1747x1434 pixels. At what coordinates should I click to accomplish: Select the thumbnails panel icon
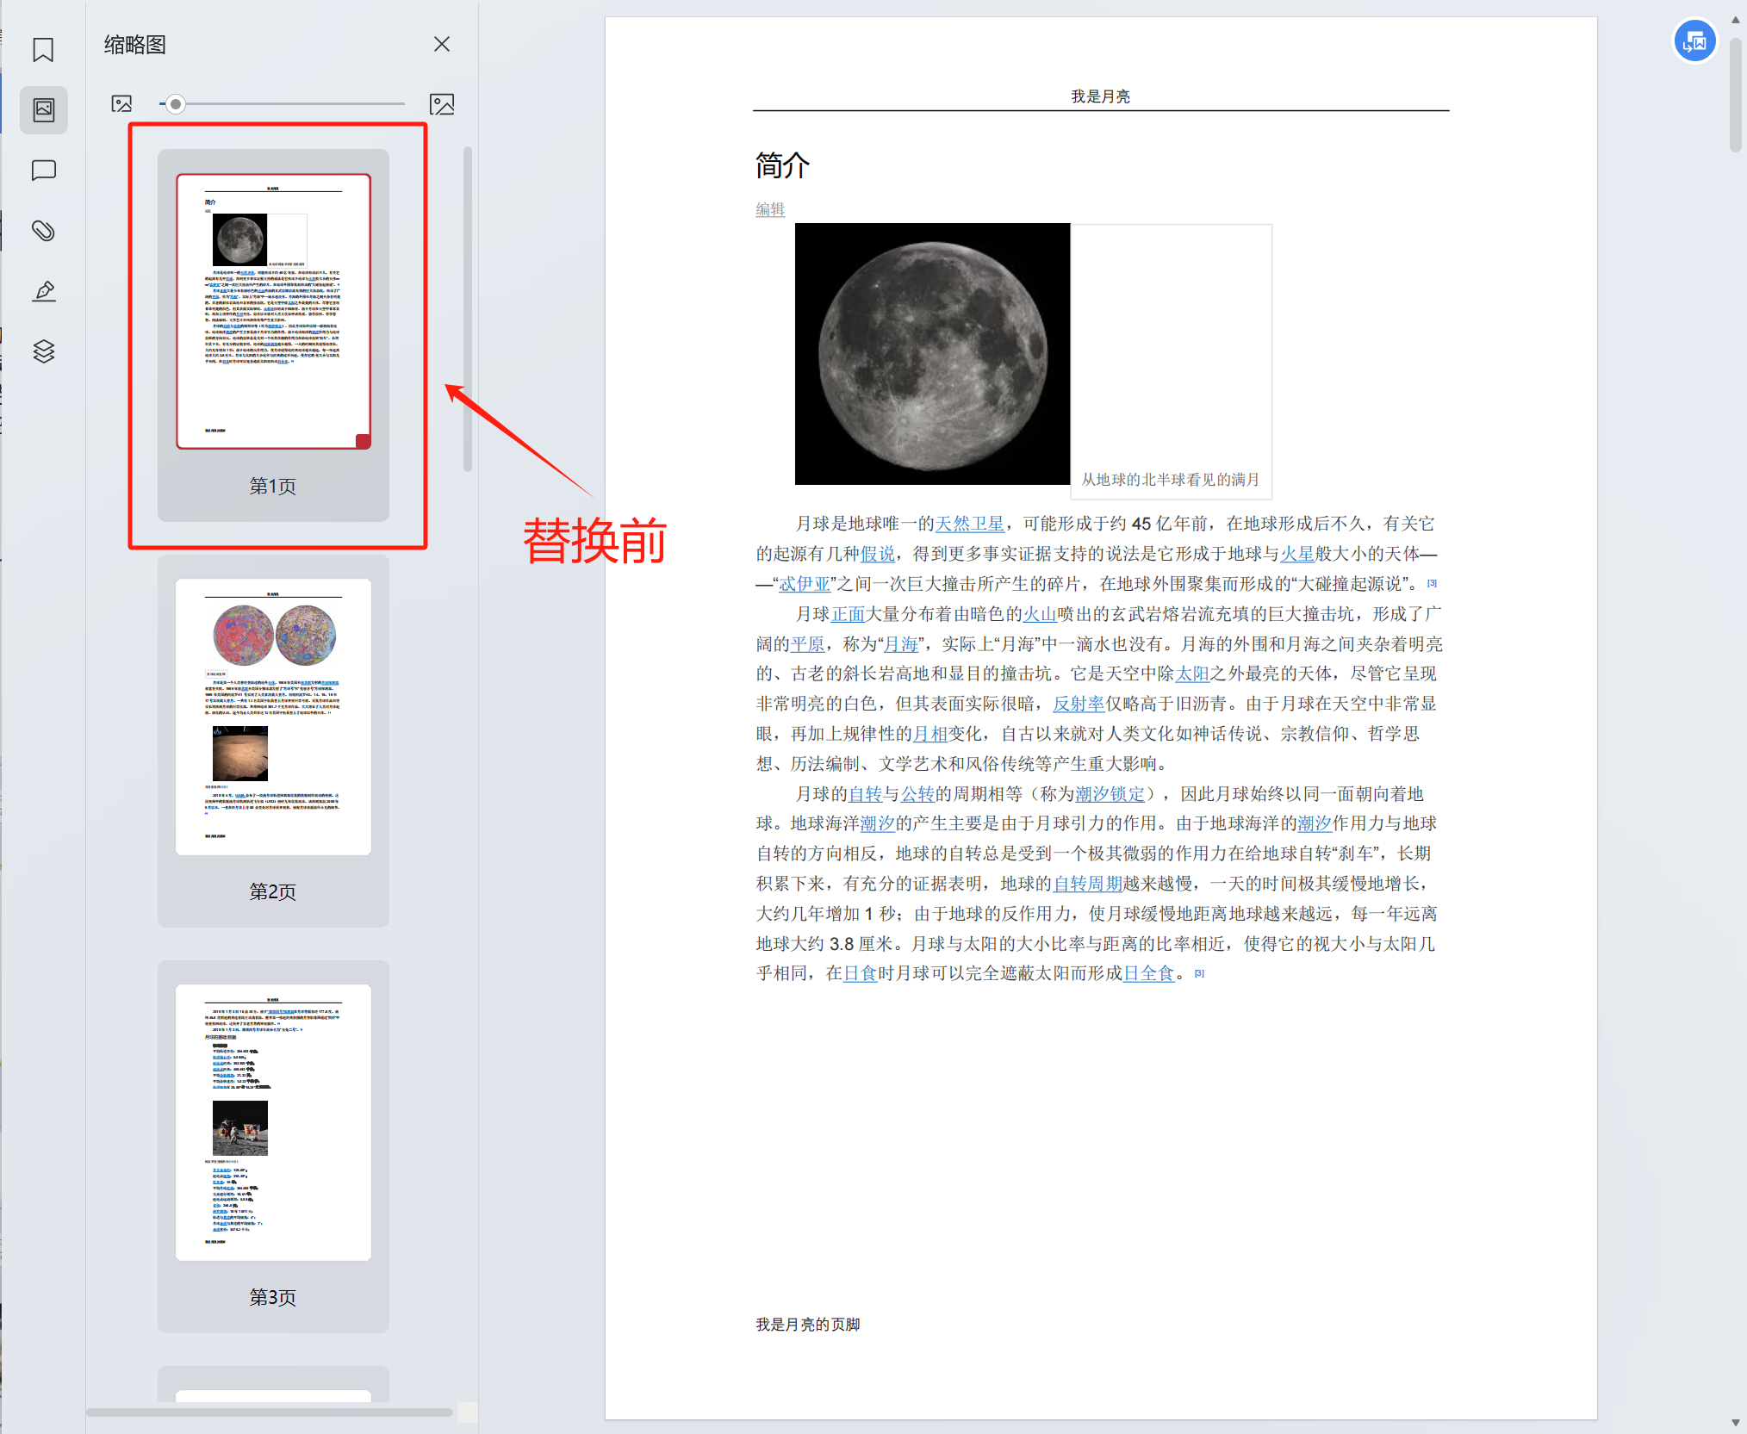pyautogui.click(x=43, y=109)
